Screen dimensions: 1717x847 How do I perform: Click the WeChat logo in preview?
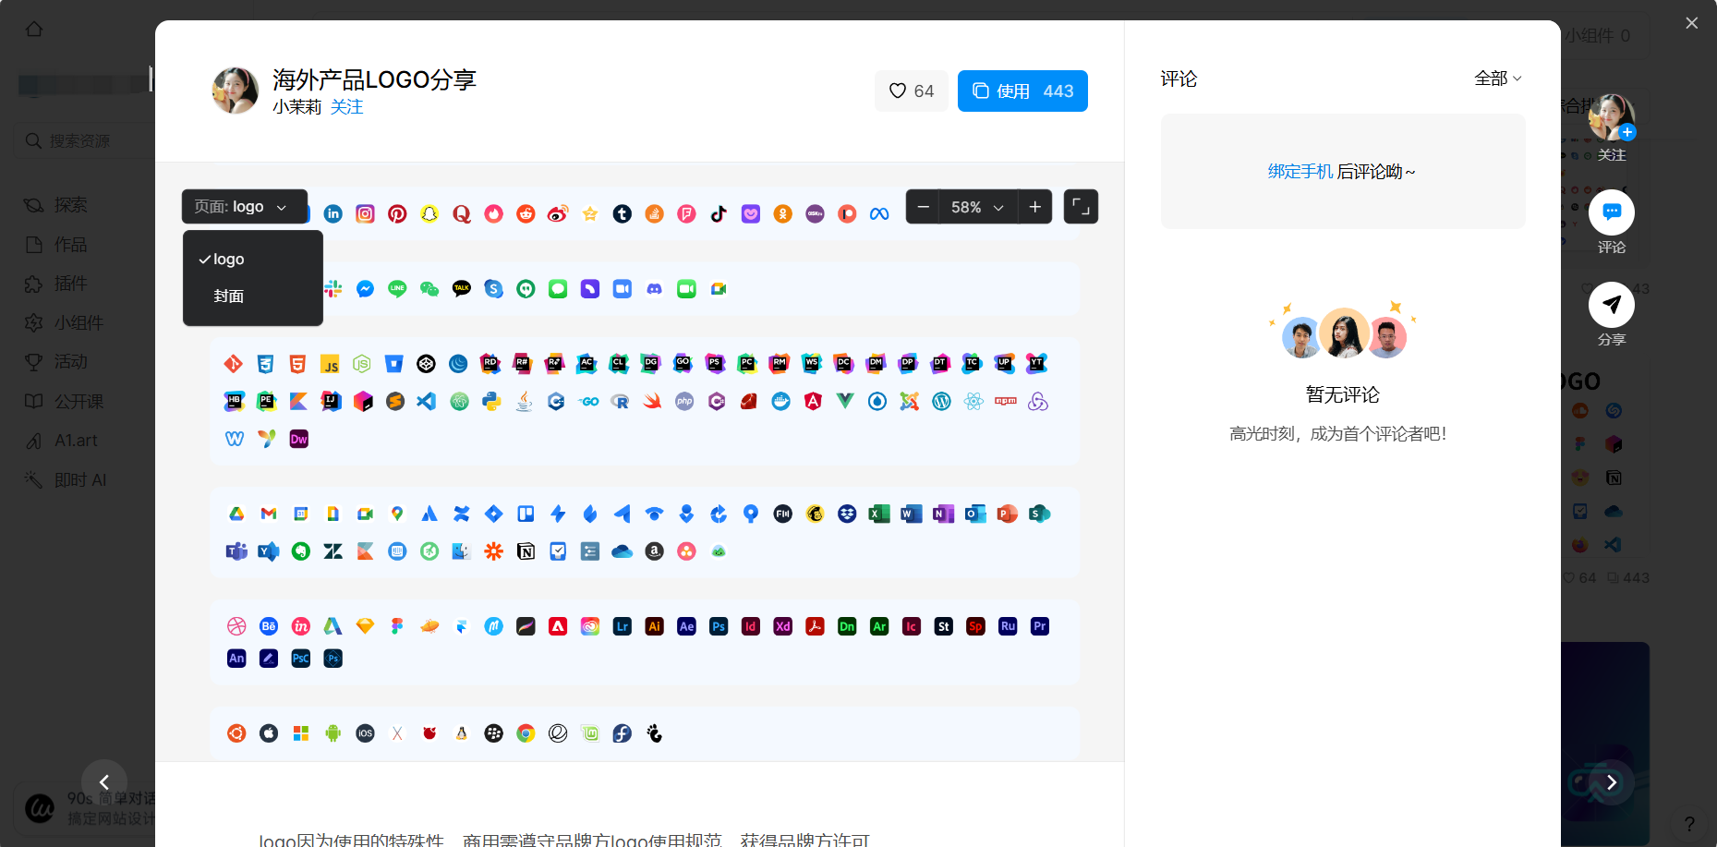[x=429, y=289]
